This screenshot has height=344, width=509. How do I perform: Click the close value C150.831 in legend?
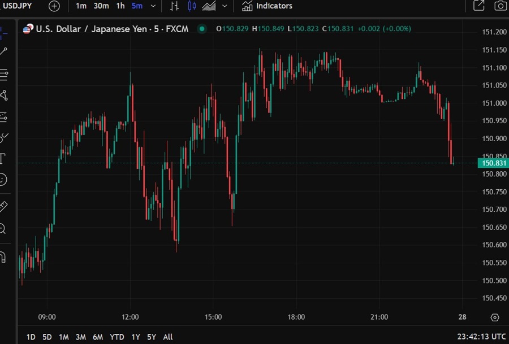click(x=338, y=29)
